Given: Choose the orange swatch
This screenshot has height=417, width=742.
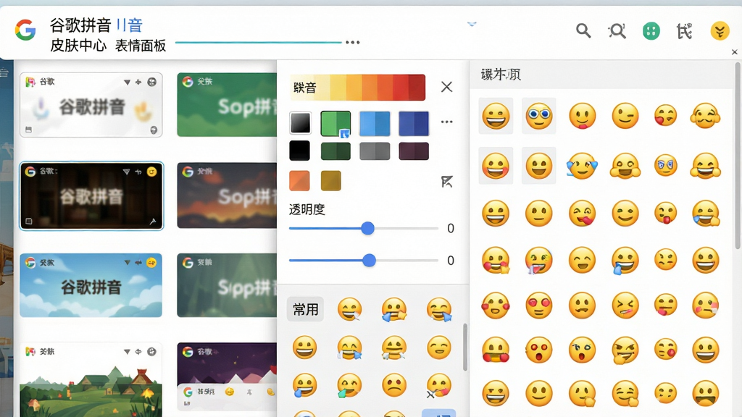Looking at the screenshot, I should pyautogui.click(x=299, y=180).
